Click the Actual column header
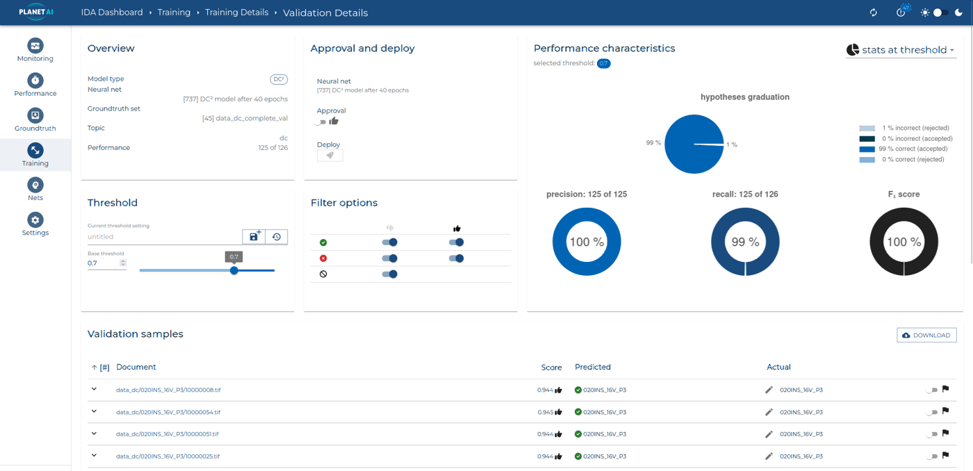Image resolution: width=973 pixels, height=471 pixels. point(778,367)
